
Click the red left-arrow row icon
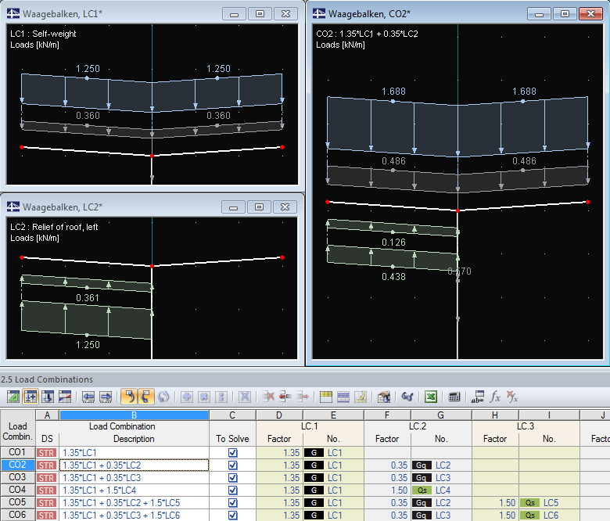click(285, 397)
